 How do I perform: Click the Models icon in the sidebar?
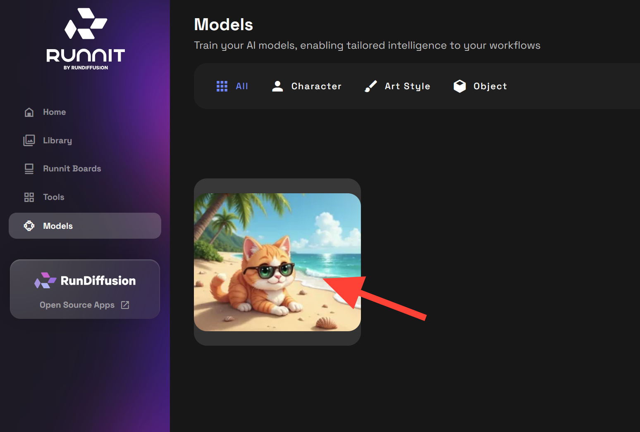29,226
